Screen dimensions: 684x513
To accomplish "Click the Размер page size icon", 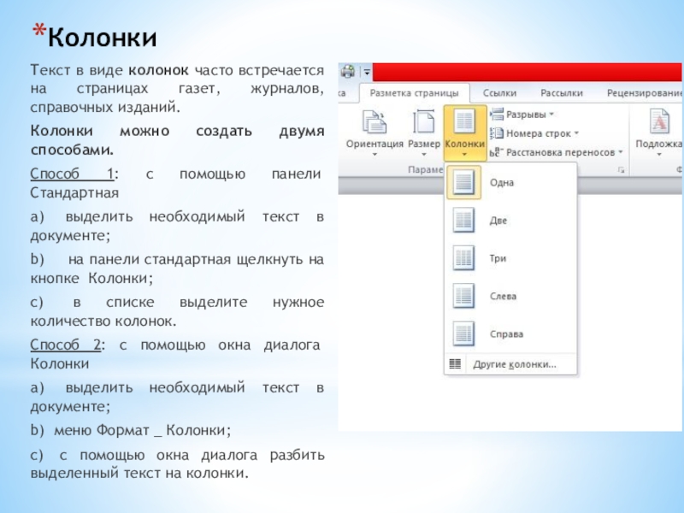I will tap(423, 121).
